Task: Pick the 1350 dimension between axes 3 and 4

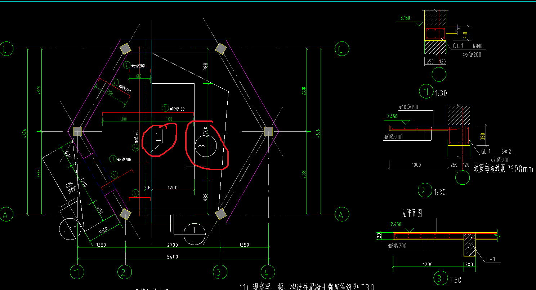Action: [244, 245]
